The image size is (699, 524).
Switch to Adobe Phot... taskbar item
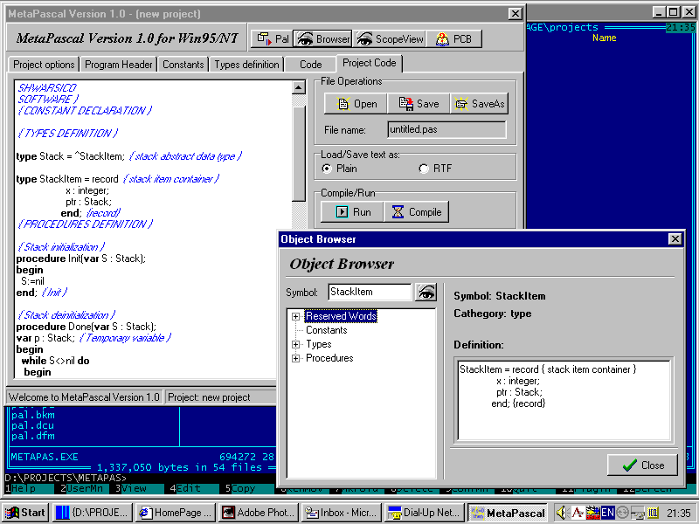[x=259, y=513]
